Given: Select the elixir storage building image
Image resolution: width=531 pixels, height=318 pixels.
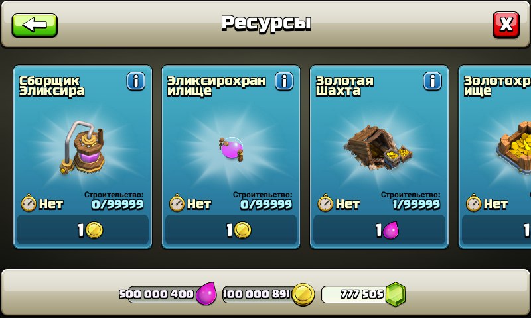Looking at the screenshot, I should click(231, 149).
